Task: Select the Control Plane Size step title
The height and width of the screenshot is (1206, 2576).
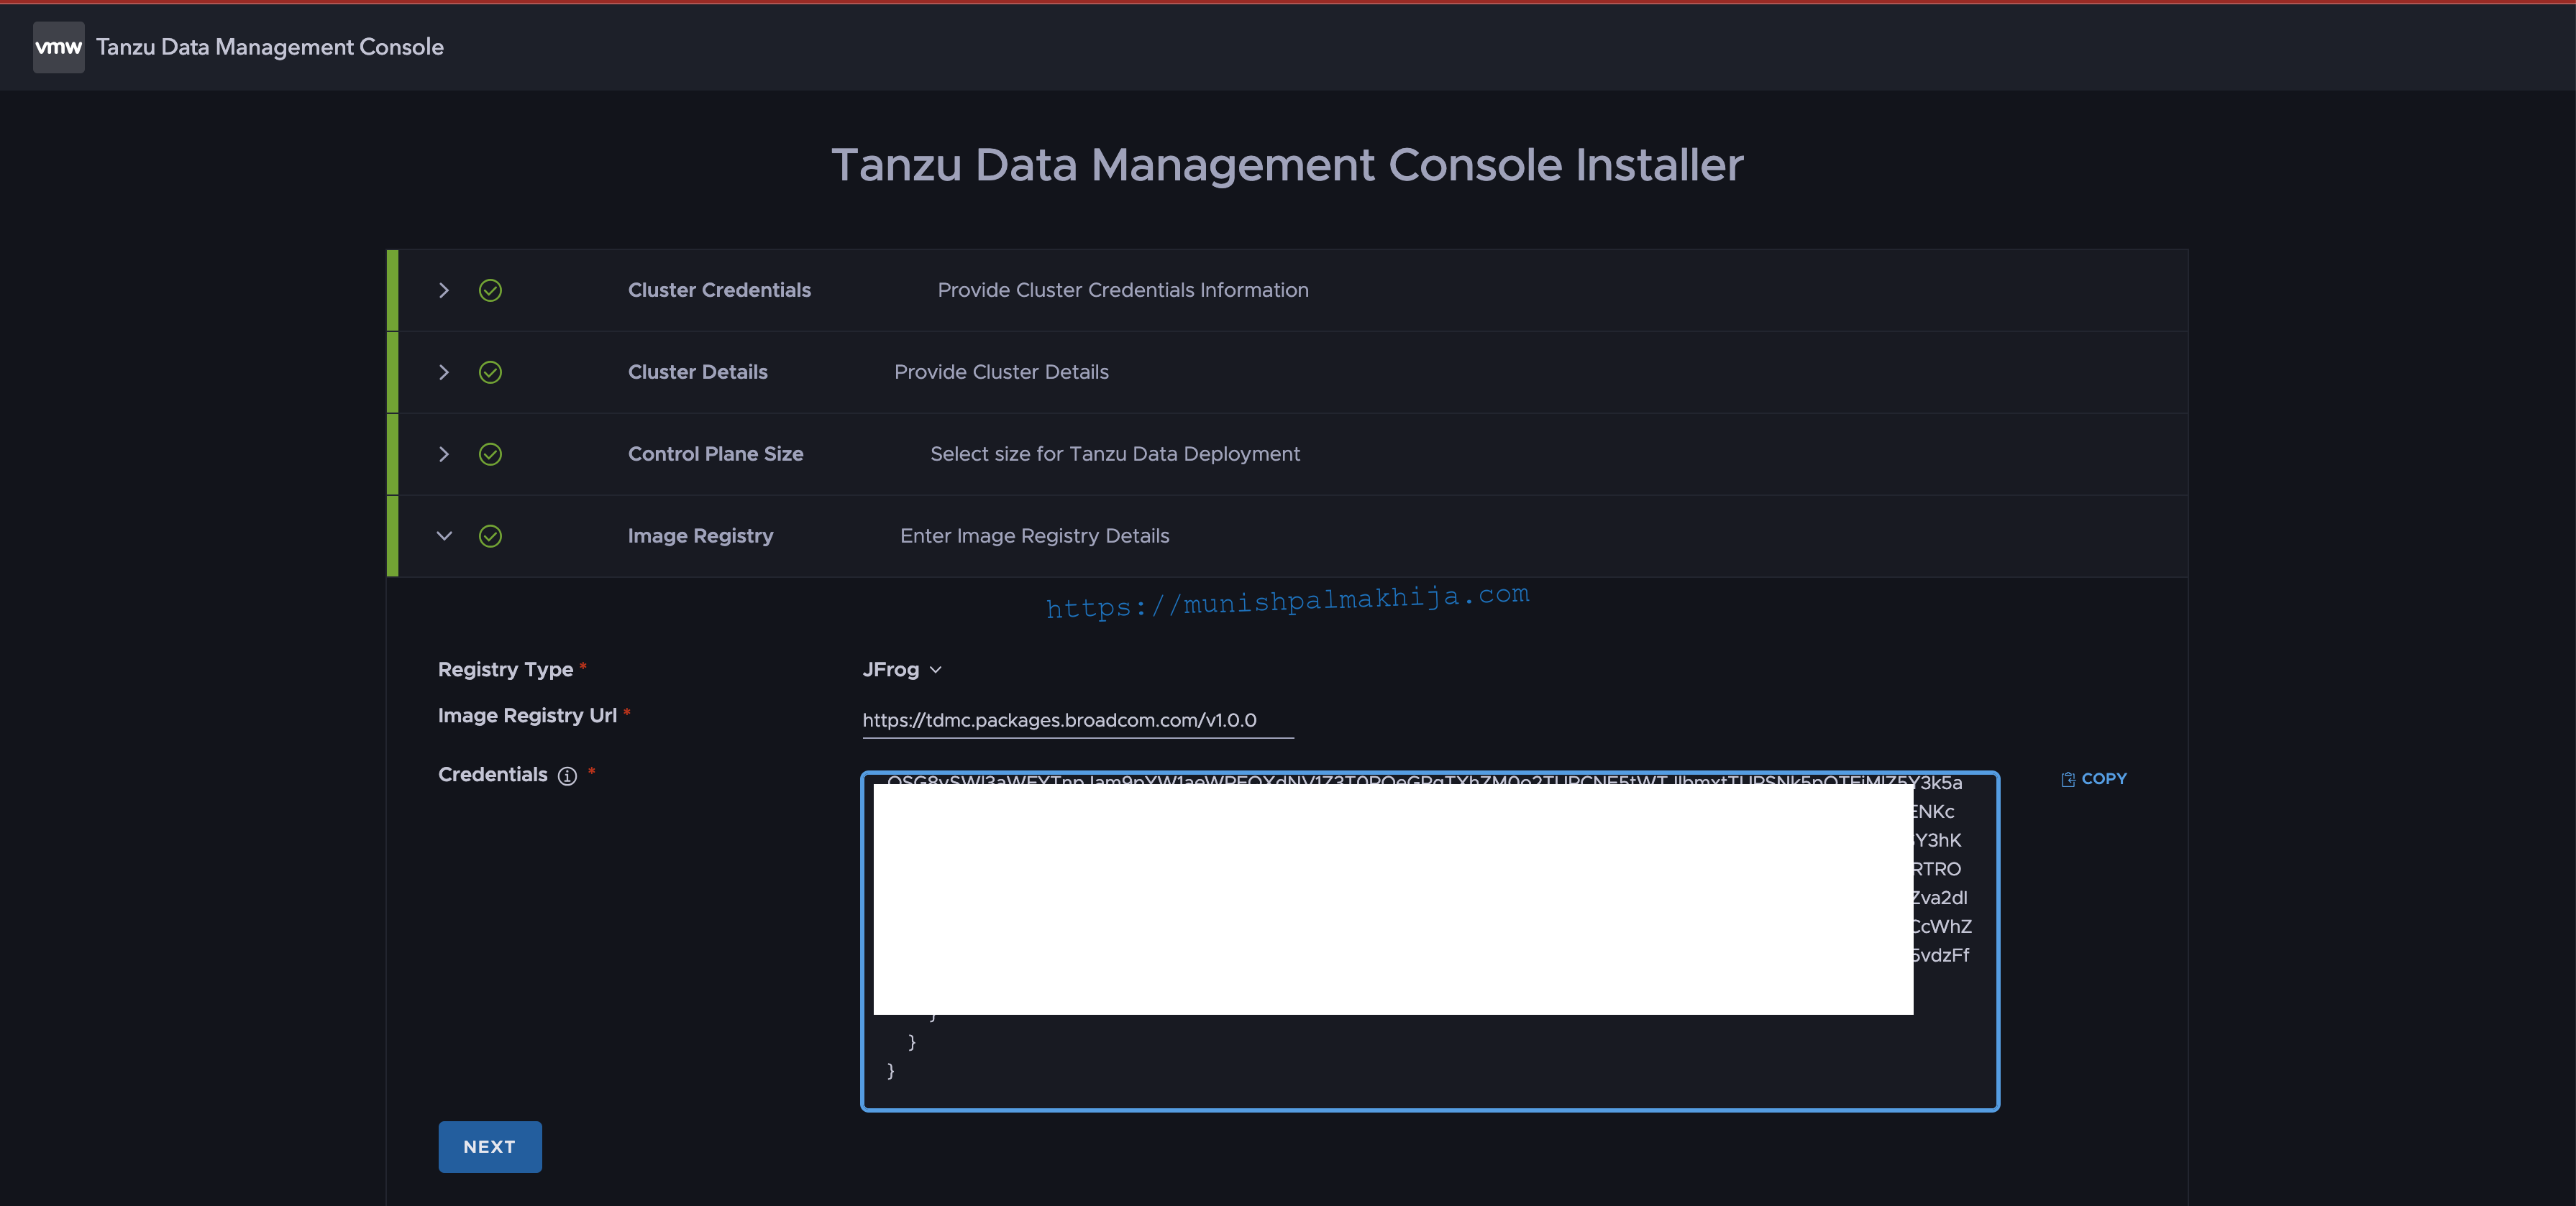Action: (716, 455)
